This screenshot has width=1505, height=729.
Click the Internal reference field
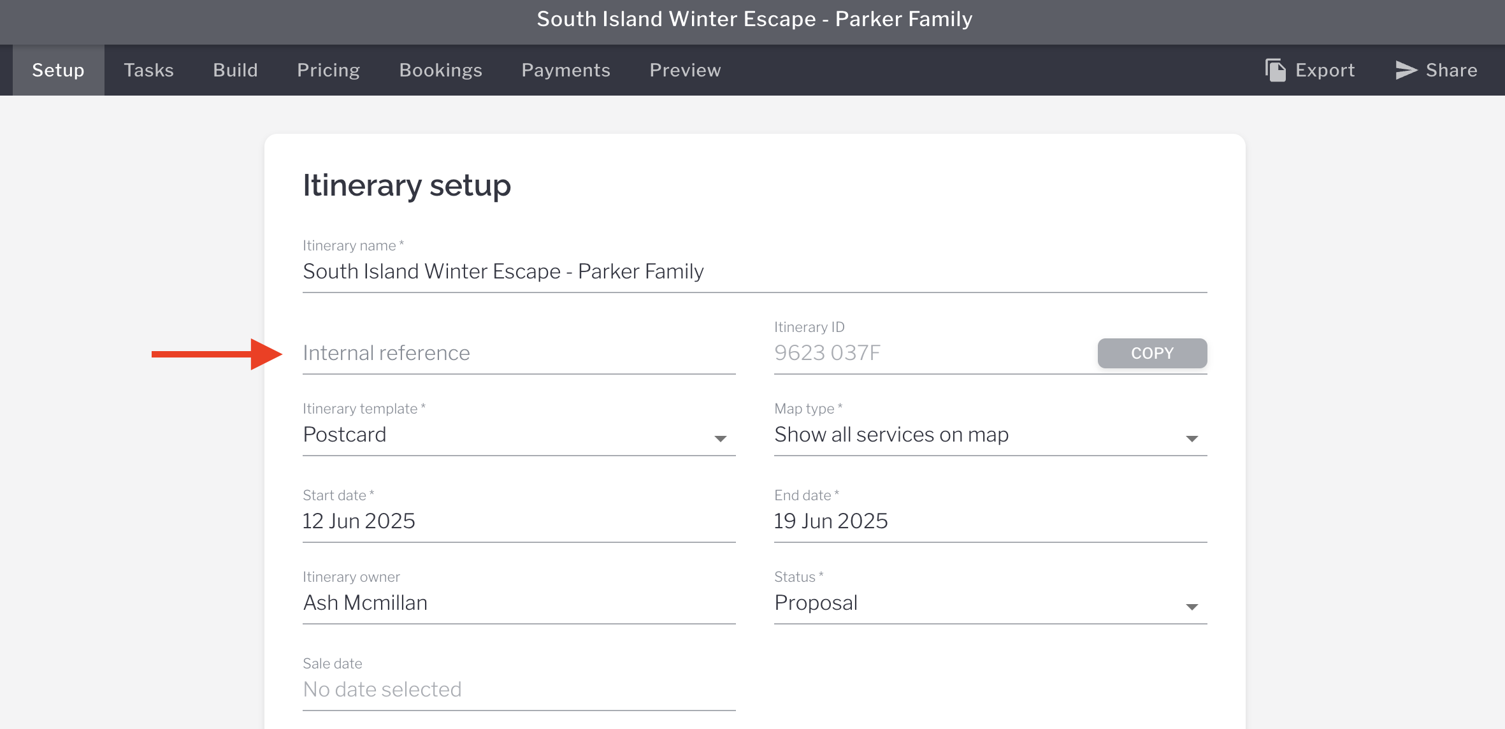pyautogui.click(x=519, y=353)
